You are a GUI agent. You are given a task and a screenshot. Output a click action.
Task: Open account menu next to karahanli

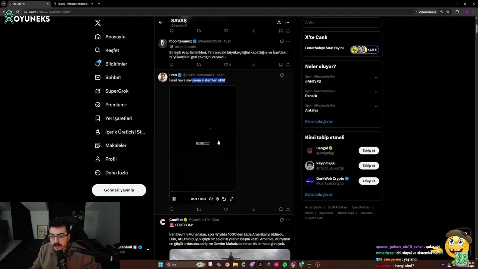[147, 249]
